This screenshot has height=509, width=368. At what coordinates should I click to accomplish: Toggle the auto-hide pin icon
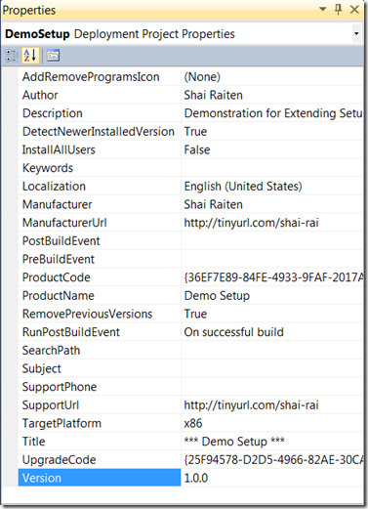pyautogui.click(x=339, y=10)
